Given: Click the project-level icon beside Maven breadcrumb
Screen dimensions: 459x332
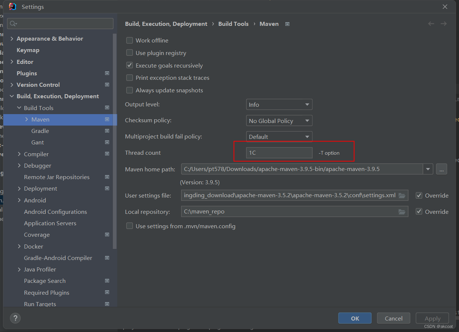Looking at the screenshot, I should coord(288,24).
